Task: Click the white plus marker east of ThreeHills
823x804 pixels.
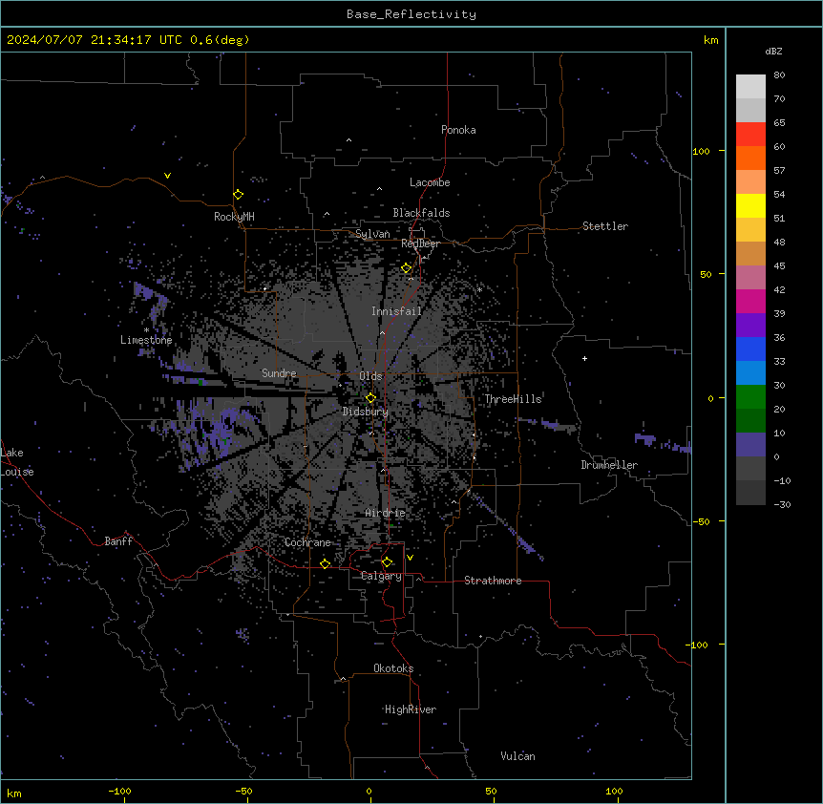Action: [x=584, y=358]
